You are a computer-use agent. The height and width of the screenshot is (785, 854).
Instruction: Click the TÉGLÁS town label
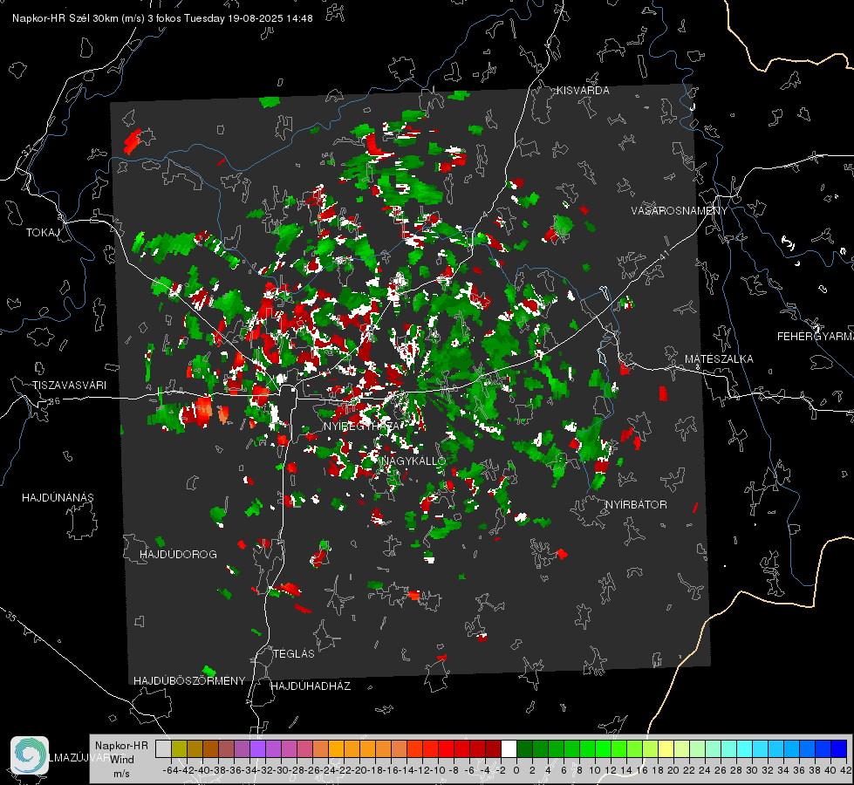[294, 654]
